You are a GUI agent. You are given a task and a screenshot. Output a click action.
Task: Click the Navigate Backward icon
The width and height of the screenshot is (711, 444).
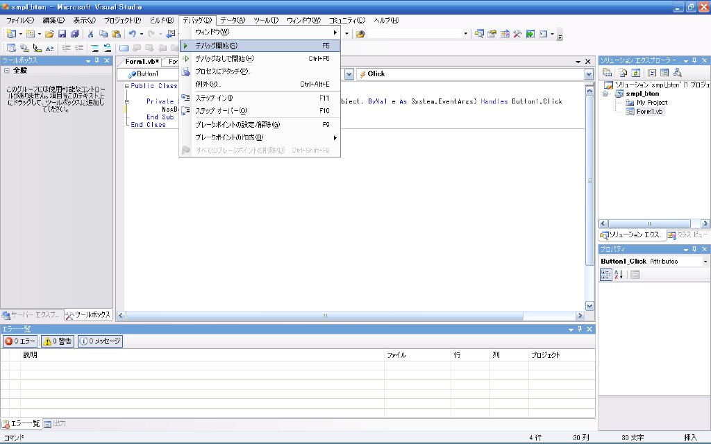click(171, 34)
